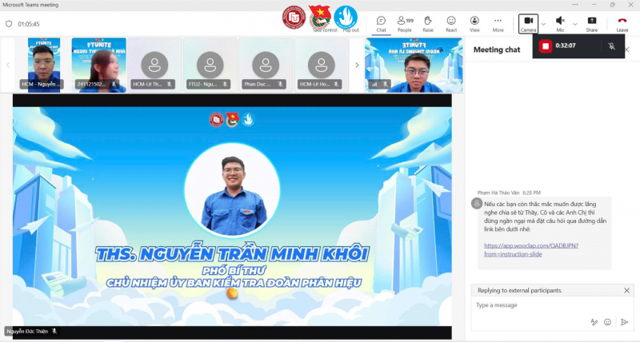Viewport: 640px width, 342px height.
Task: Open the Chat panel icon
Action: [381, 24]
